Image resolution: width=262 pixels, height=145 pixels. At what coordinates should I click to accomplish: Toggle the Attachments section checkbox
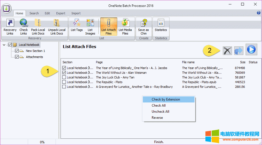(x=17, y=57)
